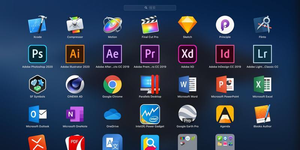Open the Motion app icon

coord(112,25)
